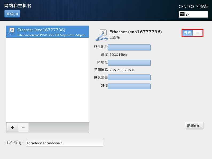The height and width of the screenshot is (159, 212).
Task: Click the IP 地址 label
Action: point(102,62)
